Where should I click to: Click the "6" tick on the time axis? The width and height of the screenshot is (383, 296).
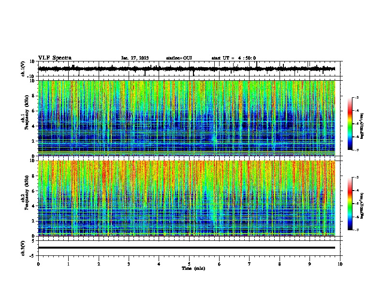(x=220, y=264)
